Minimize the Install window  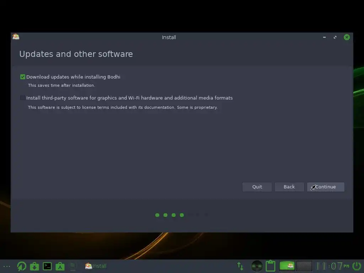point(324,37)
